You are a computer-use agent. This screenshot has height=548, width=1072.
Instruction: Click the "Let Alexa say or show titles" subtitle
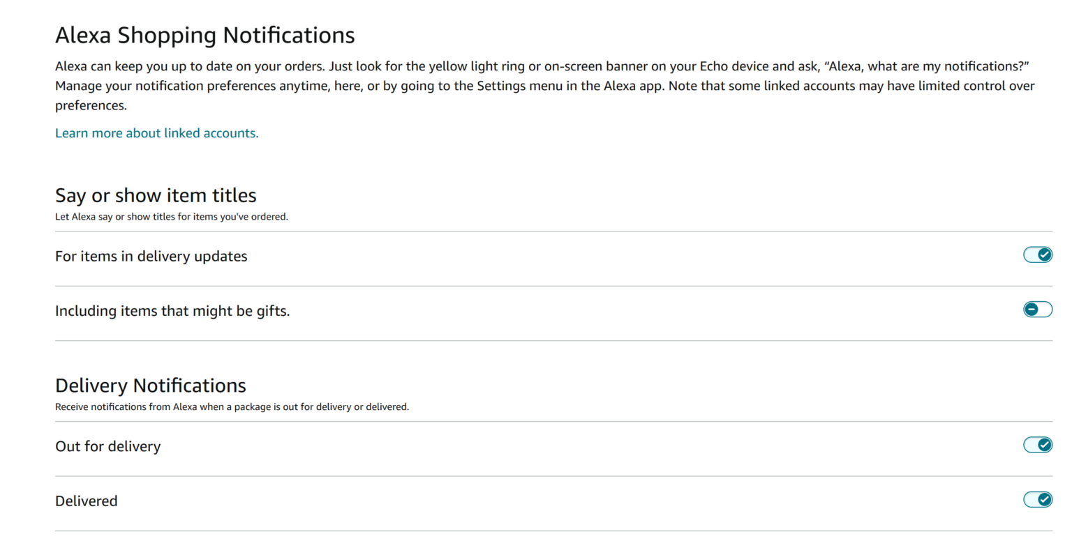point(171,217)
